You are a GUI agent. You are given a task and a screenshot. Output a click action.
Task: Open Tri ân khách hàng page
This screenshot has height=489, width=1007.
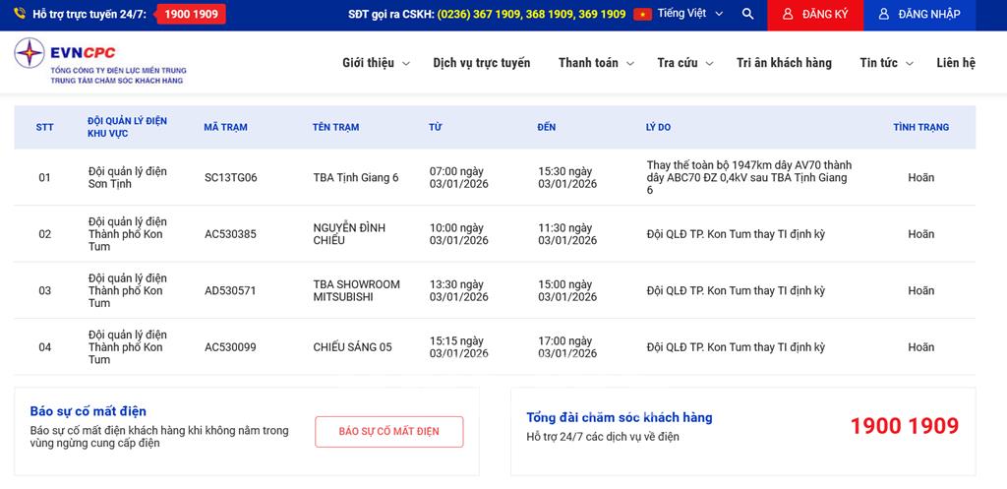pos(784,63)
